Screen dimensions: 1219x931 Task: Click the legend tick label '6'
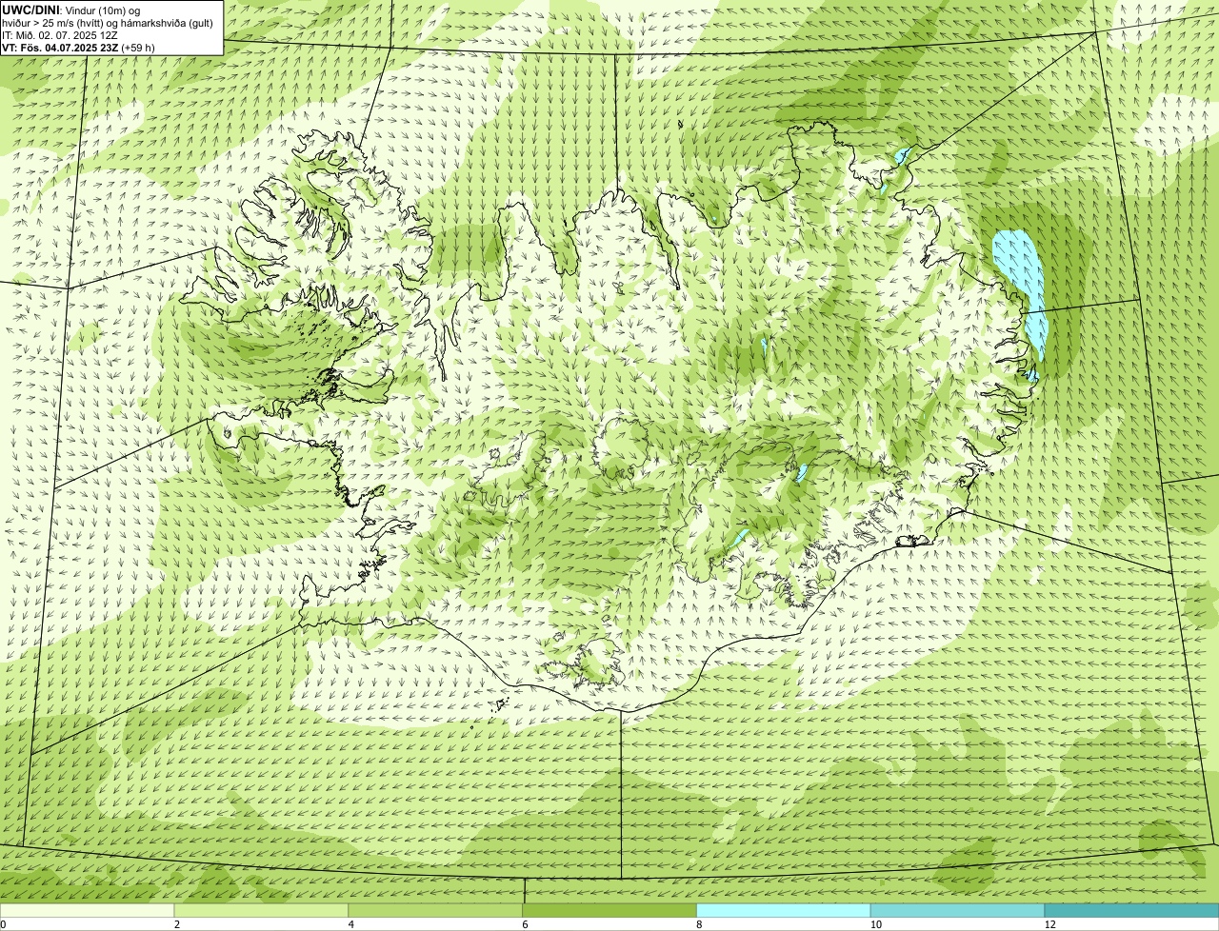(525, 924)
